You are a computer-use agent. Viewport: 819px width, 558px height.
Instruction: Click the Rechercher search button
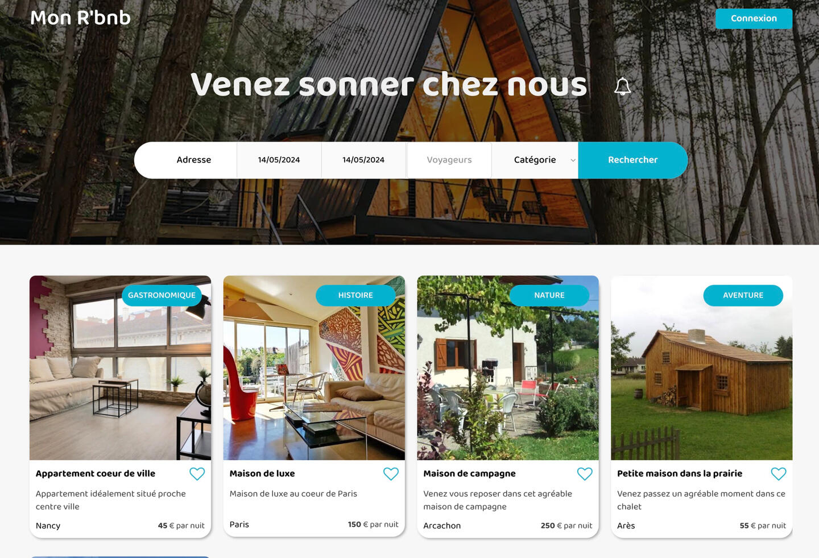point(632,160)
